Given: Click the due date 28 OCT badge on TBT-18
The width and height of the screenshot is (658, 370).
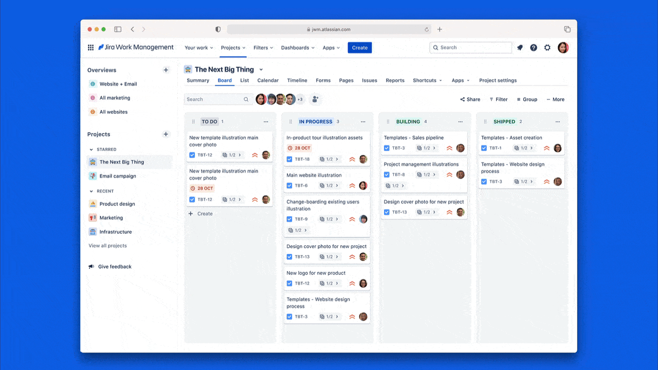Looking at the screenshot, I should click(x=298, y=148).
